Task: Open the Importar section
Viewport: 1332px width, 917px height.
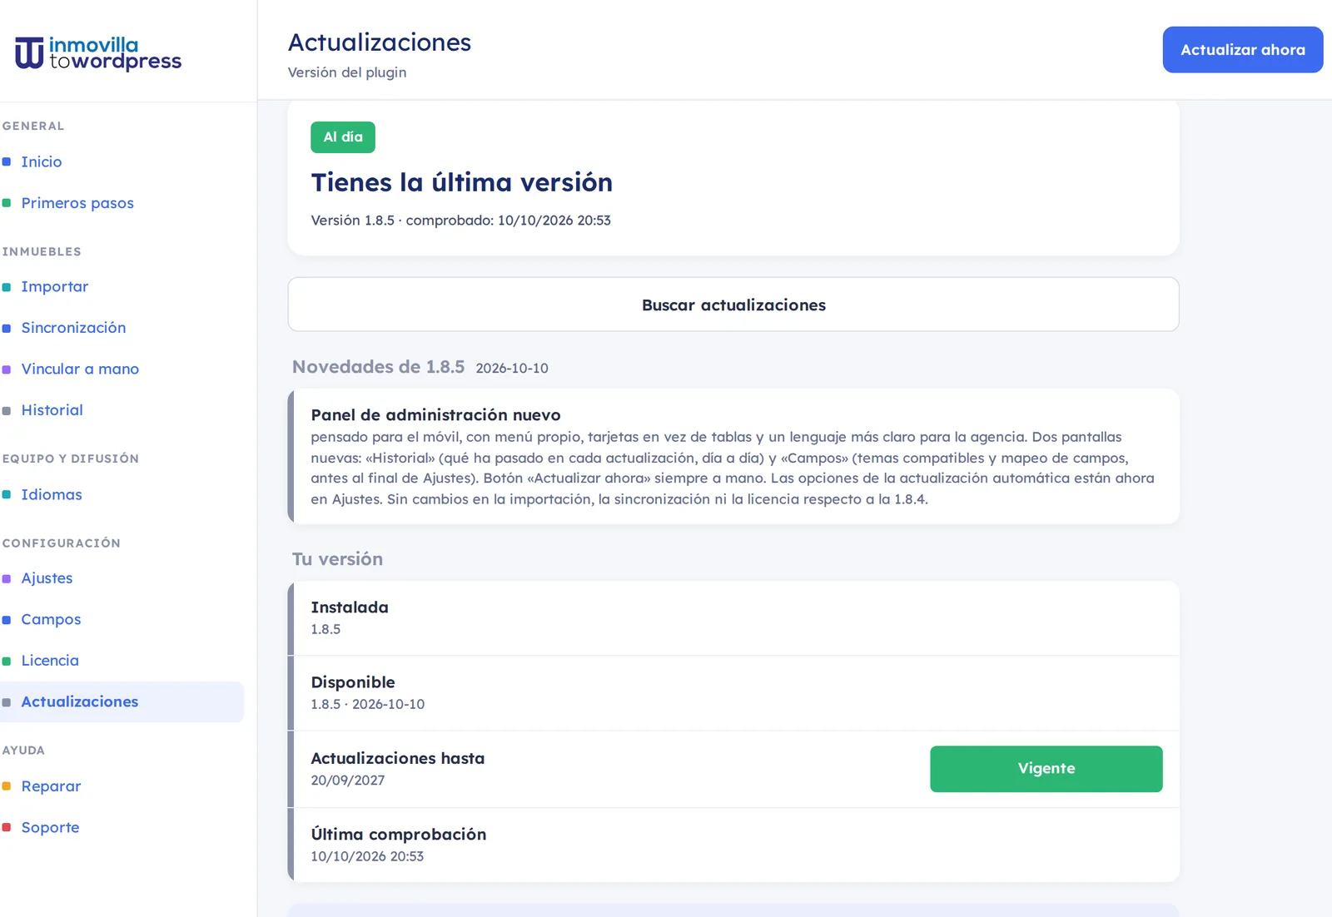Action: coord(55,286)
